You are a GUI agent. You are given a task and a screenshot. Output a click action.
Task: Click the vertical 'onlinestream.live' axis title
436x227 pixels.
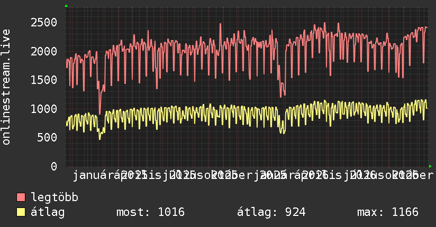(6, 87)
